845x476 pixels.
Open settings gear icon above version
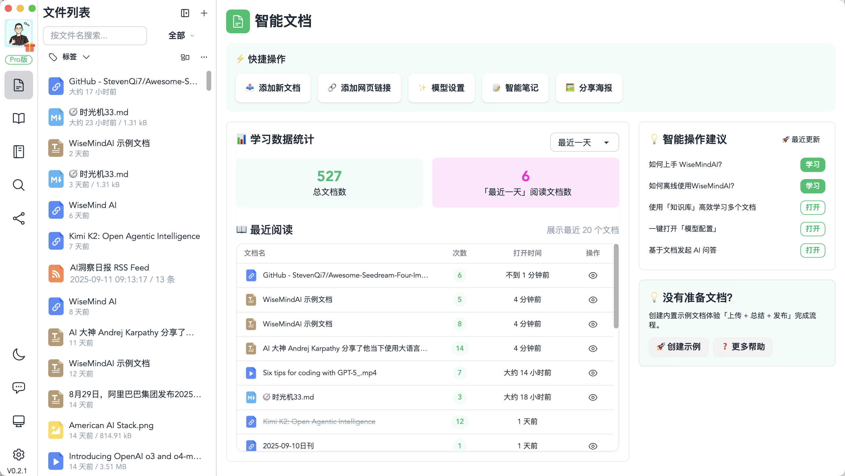coord(19,455)
